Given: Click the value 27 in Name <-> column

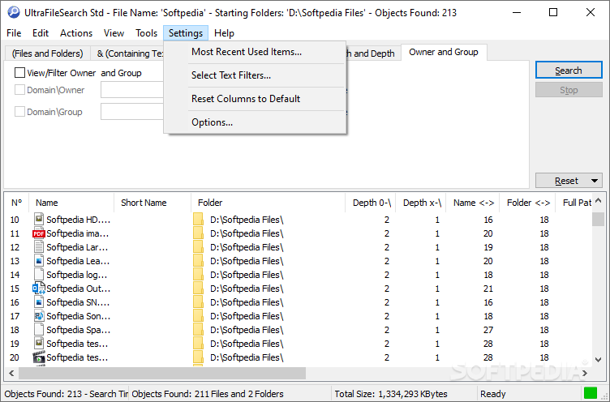Looking at the screenshot, I should [488, 330].
